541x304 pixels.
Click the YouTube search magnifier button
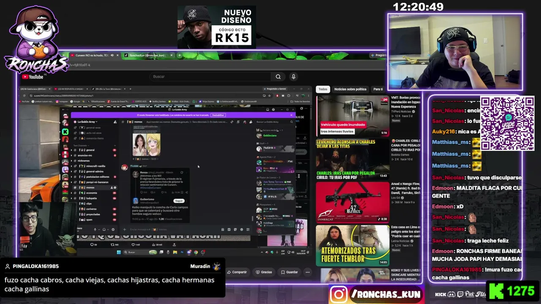278,76
